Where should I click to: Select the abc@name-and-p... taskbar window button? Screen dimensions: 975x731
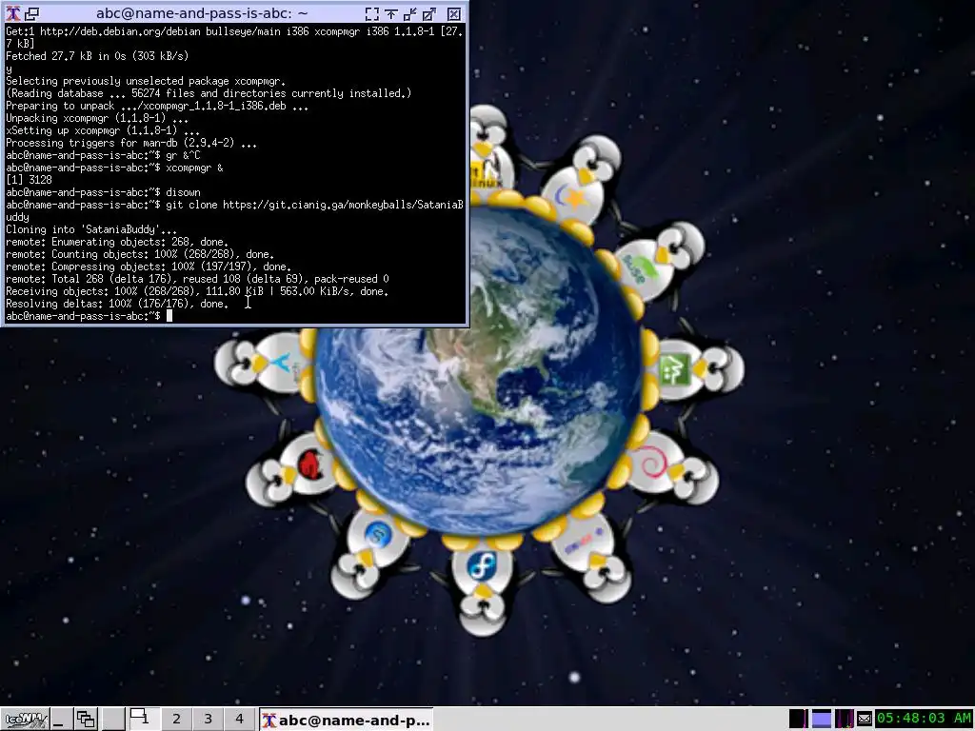pyautogui.click(x=346, y=720)
